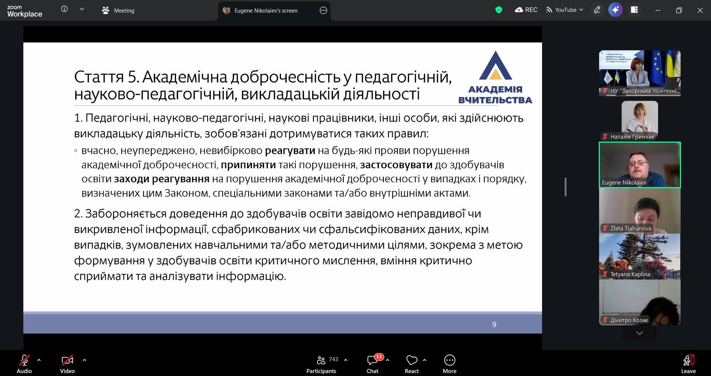Select Eugene Nikolaiev's screen tab
This screenshot has width=711, height=376.
coord(266,10)
